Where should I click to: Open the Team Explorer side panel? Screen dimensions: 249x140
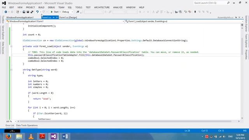[246, 41]
